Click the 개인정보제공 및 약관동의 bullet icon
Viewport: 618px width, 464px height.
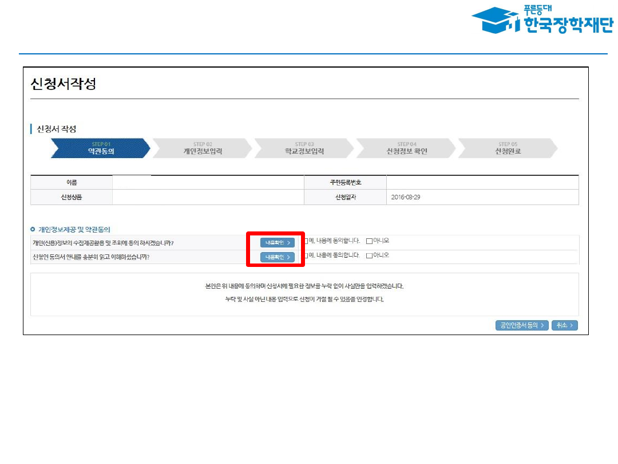pos(33,229)
